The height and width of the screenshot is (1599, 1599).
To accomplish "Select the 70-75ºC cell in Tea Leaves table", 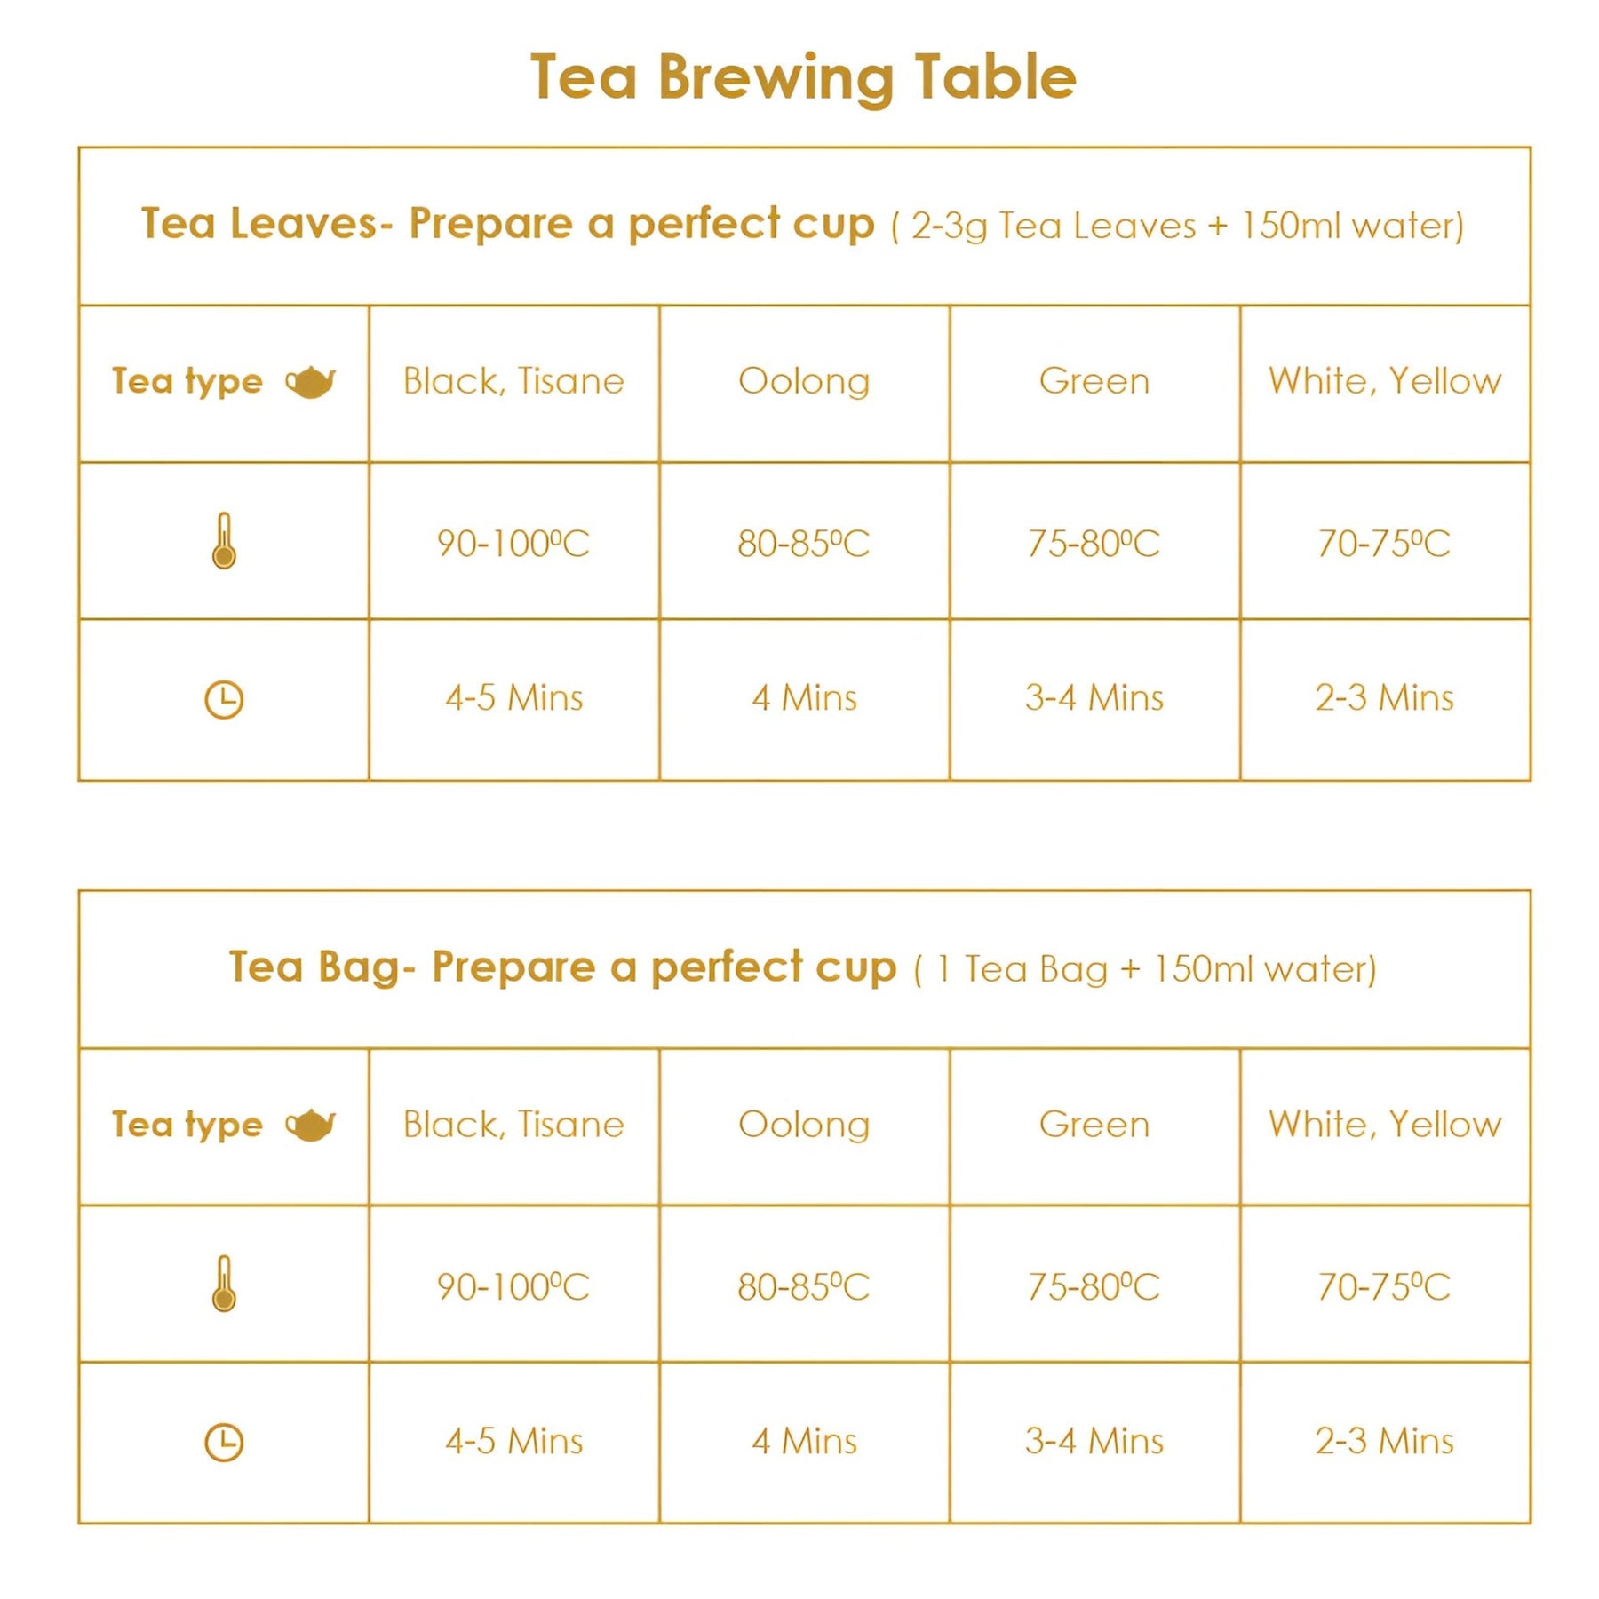I will pyautogui.click(x=1385, y=543).
